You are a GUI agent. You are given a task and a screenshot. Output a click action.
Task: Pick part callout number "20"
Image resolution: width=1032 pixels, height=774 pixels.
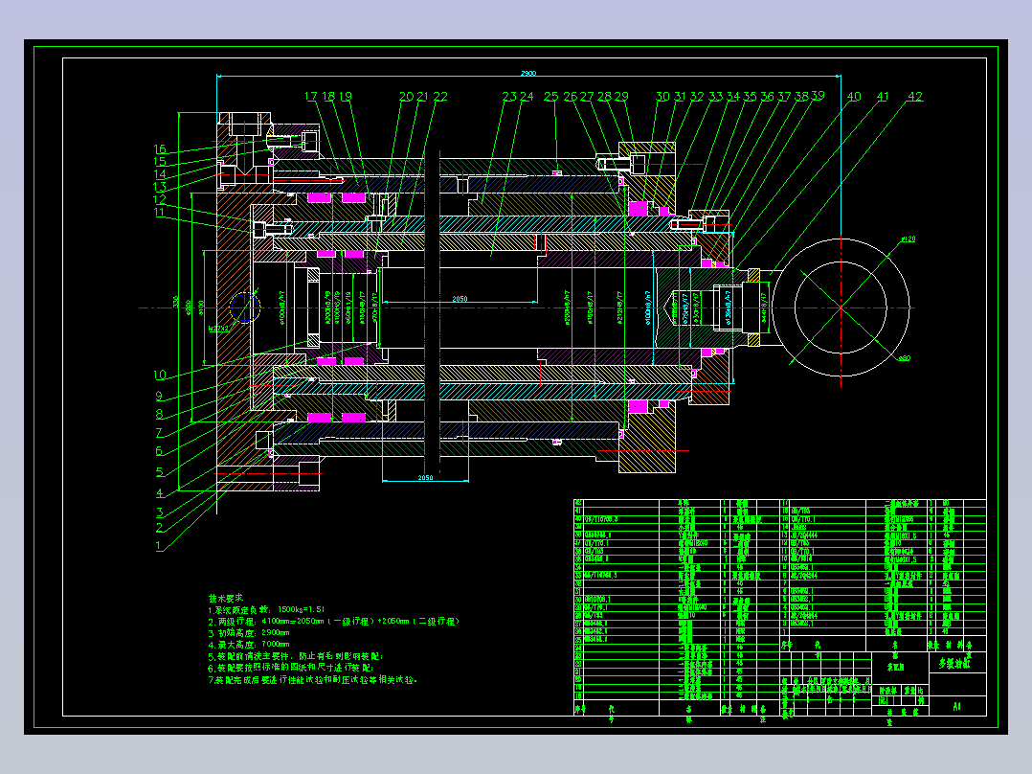[406, 96]
